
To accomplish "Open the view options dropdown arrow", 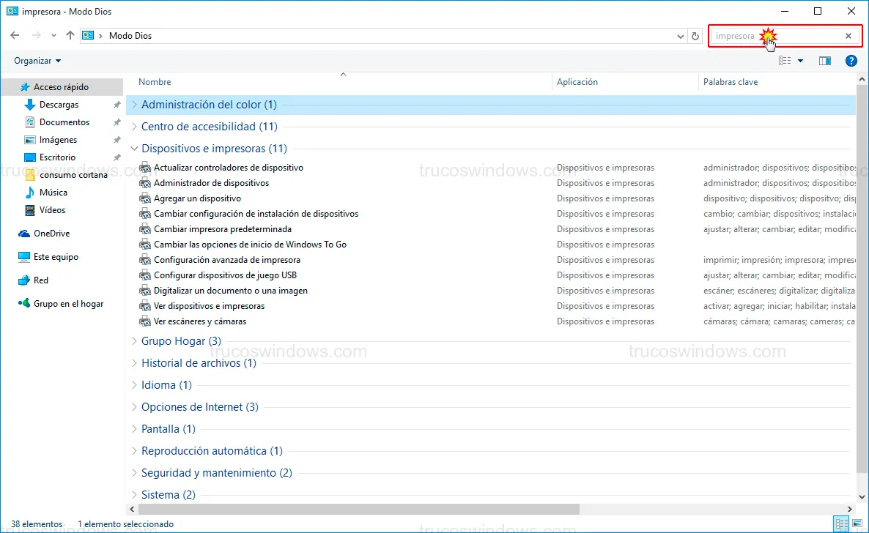I will tap(800, 61).
